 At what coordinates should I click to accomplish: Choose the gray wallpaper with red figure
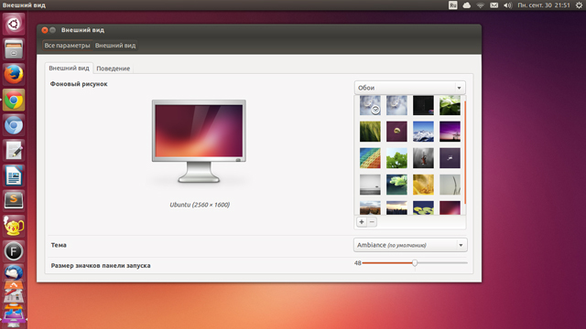(x=423, y=158)
